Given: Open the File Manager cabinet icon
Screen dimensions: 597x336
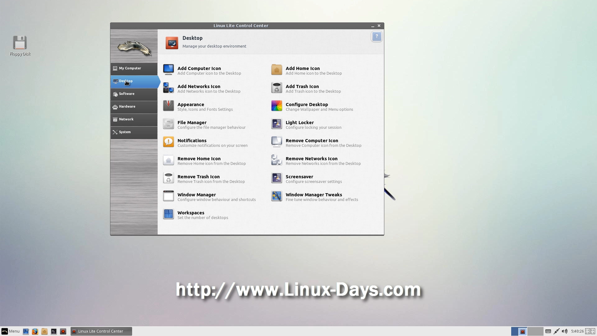Looking at the screenshot, I should click(x=169, y=124).
